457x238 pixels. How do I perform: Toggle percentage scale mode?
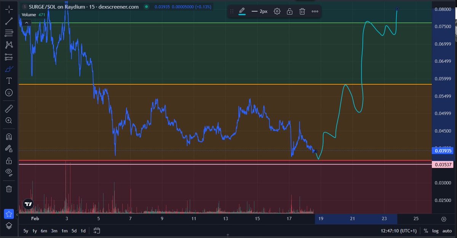[426, 231]
